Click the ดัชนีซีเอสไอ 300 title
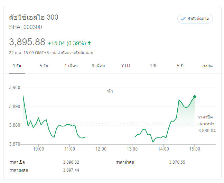This screenshot has height=183, width=224. (34, 17)
